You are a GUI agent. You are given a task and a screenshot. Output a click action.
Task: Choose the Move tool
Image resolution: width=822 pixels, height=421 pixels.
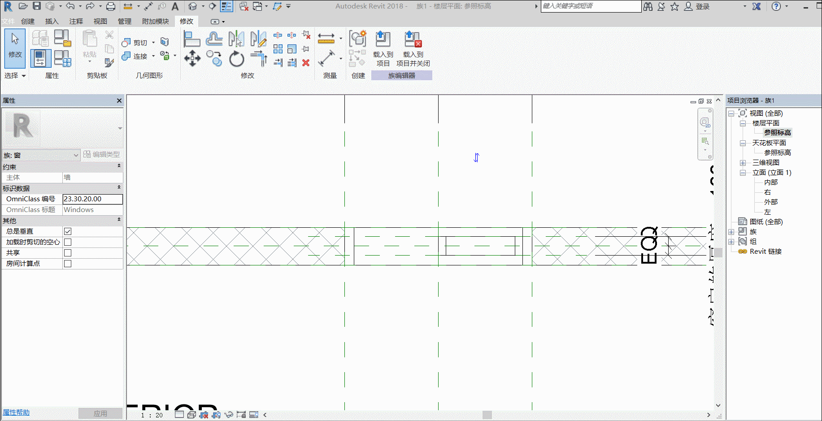pos(192,58)
